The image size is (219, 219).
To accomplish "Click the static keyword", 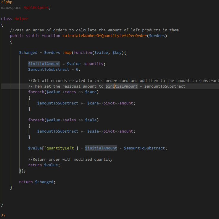I will [33, 36].
